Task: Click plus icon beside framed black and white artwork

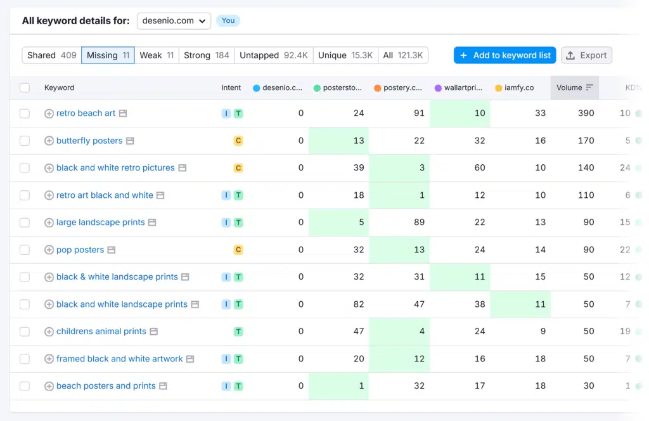Action: pyautogui.click(x=49, y=359)
